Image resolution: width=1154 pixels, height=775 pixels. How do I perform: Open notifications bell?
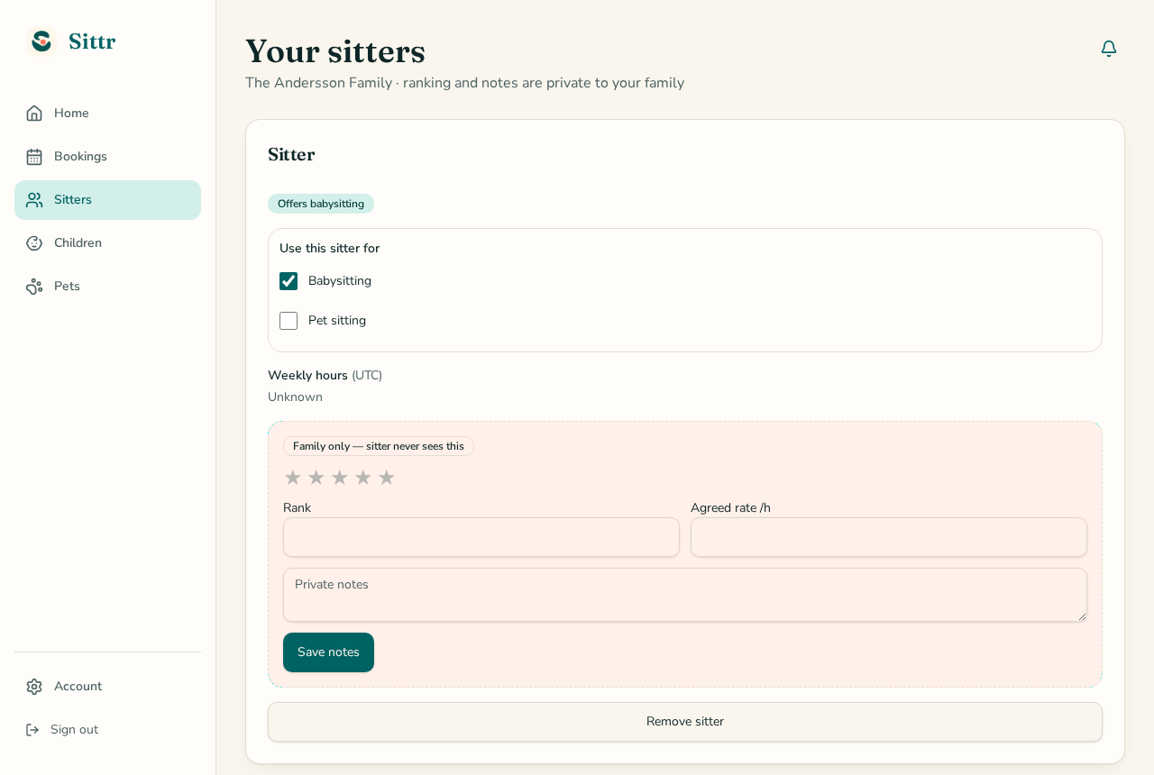point(1109,49)
